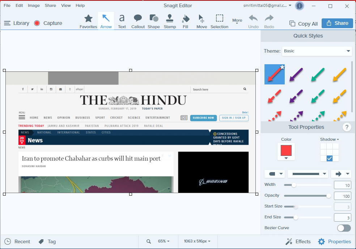Open the Share menu
356x249 pixels.
click(50, 5)
